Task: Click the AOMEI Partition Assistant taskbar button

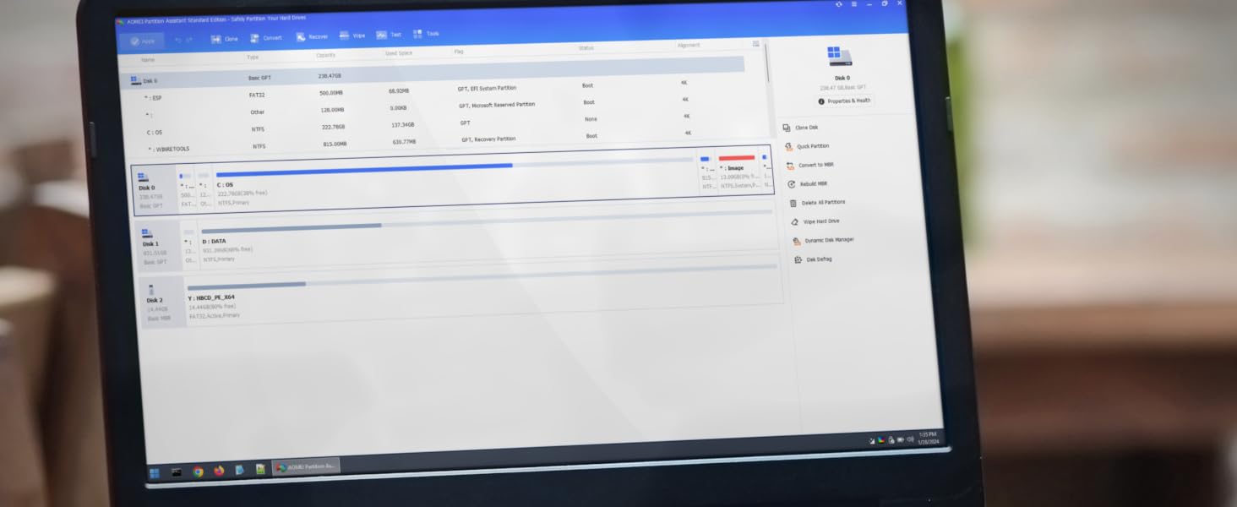Action: [x=306, y=466]
